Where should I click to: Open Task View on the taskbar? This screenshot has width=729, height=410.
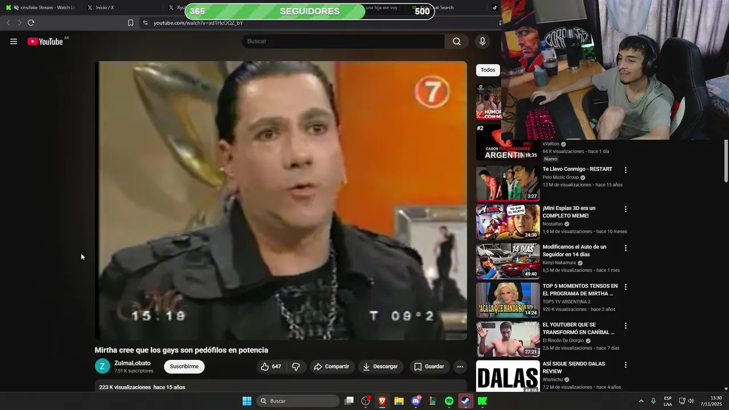tap(349, 401)
